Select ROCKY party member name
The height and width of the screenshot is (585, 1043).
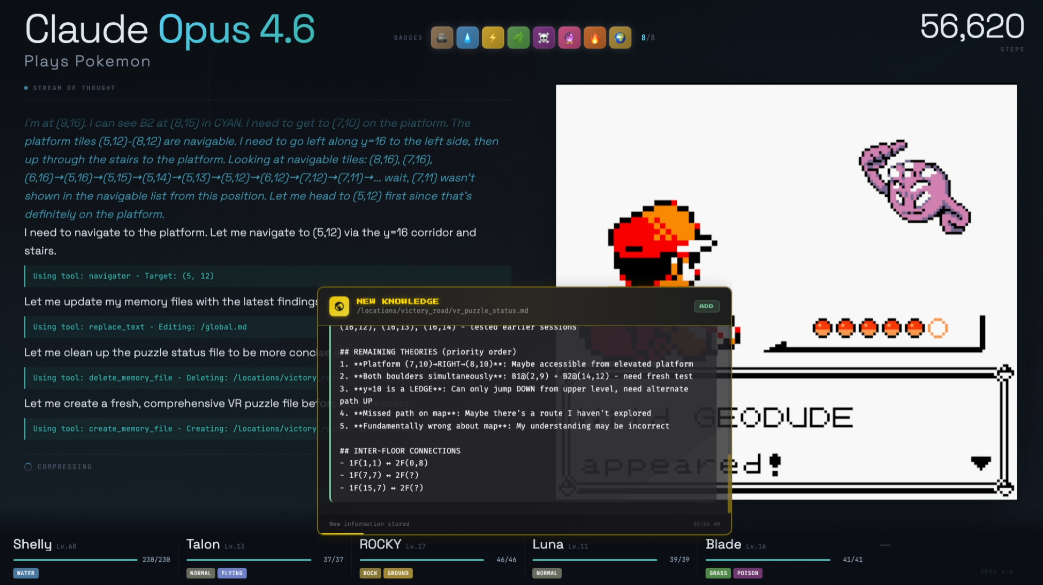(x=380, y=544)
